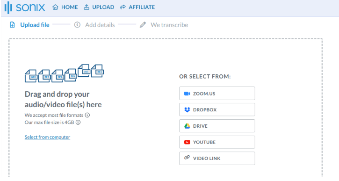Click the Affiliate share arrow icon
Image resolution: width=339 pixels, height=181 pixels.
[123, 7]
